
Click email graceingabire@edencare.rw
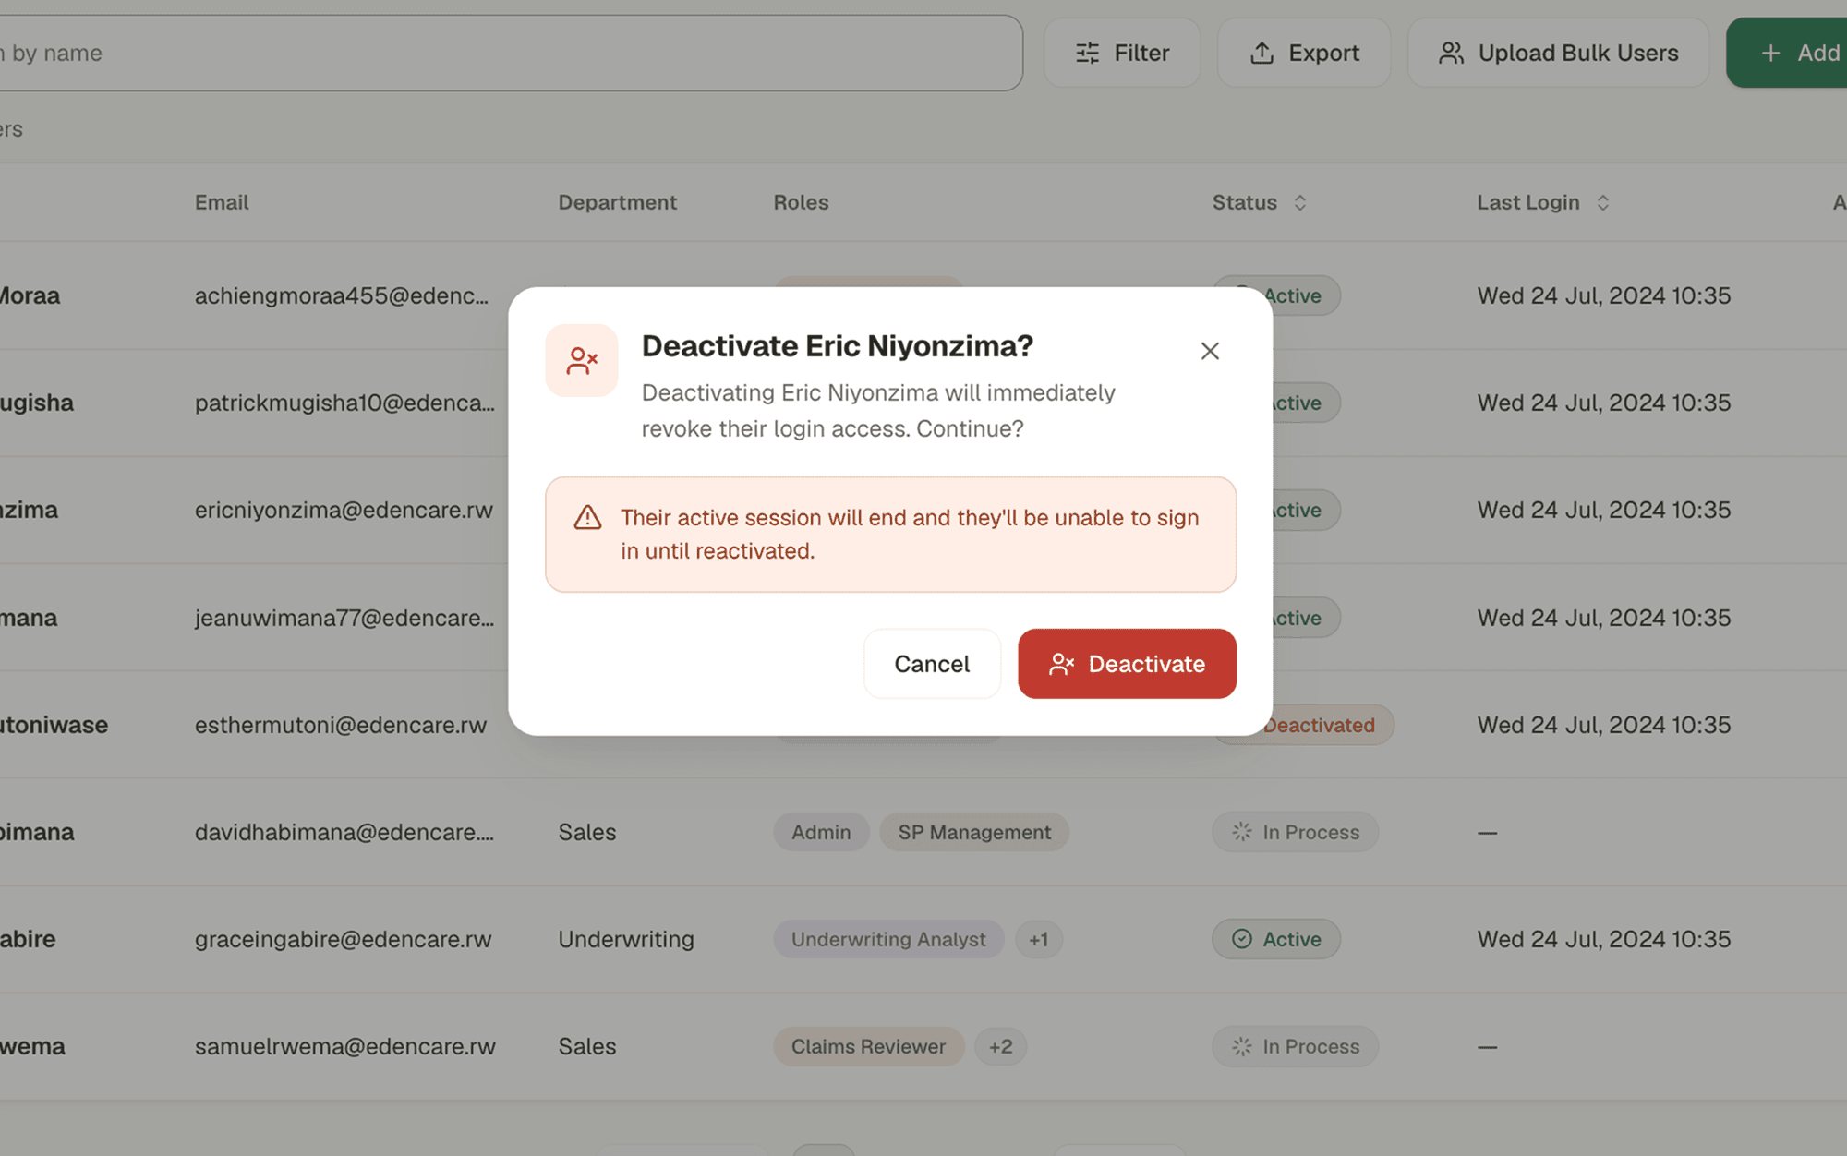tap(343, 939)
